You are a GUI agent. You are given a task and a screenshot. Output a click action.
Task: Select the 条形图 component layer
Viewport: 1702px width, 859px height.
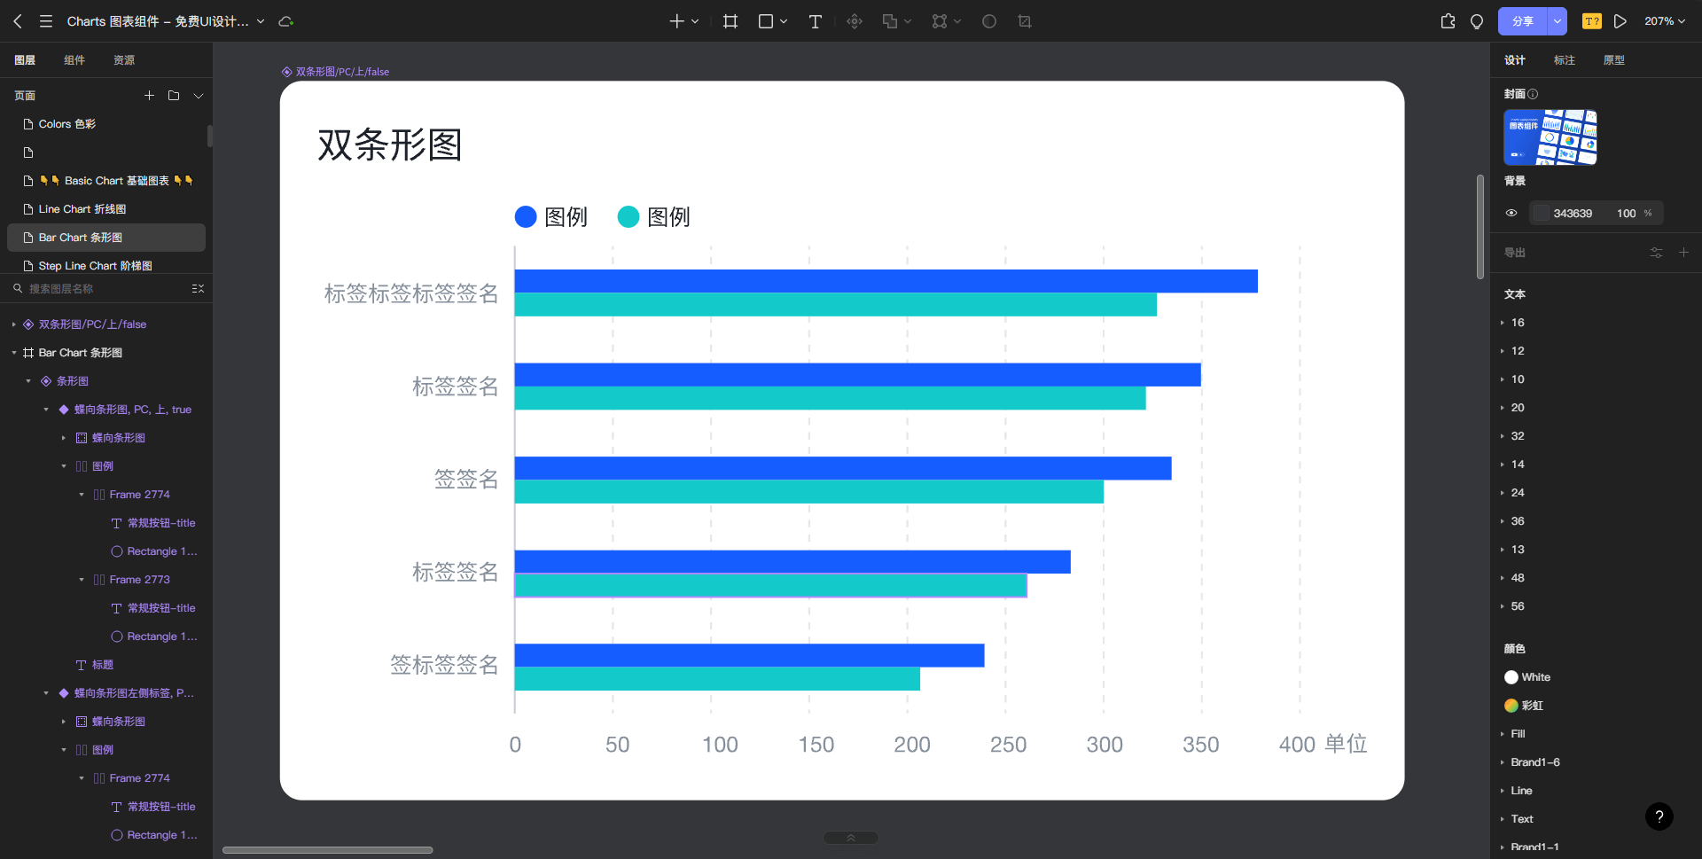coord(73,381)
